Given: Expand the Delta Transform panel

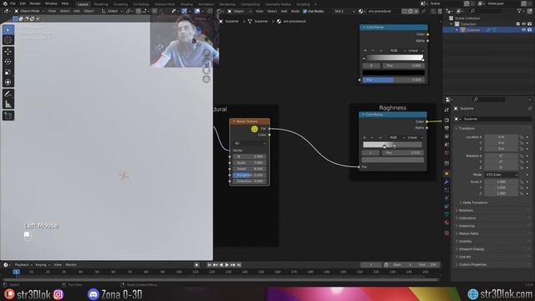Looking at the screenshot, I should 475,202.
